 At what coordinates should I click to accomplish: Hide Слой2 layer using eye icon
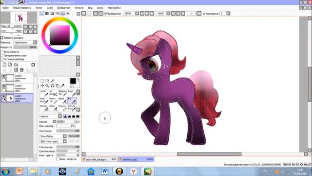[x=3, y=76]
